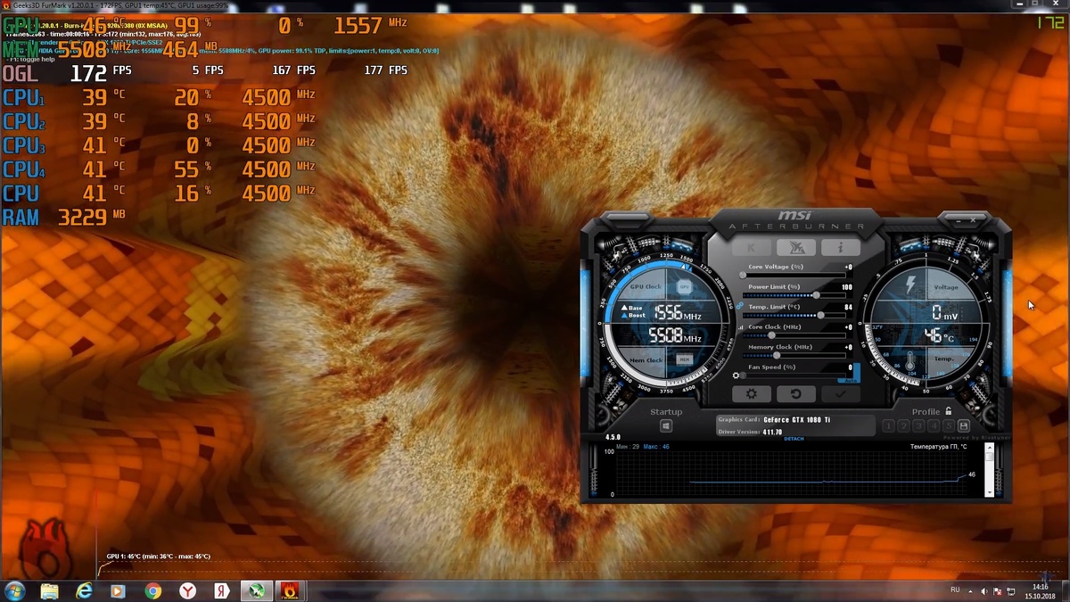Adjust the Fan Speed slider

pyautogui.click(x=794, y=375)
